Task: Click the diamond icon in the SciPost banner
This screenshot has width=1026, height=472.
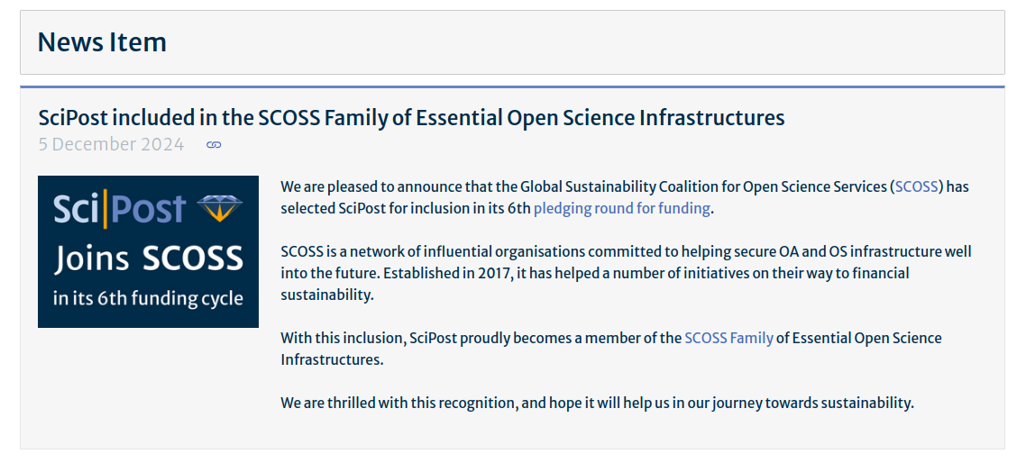Action: pos(220,208)
